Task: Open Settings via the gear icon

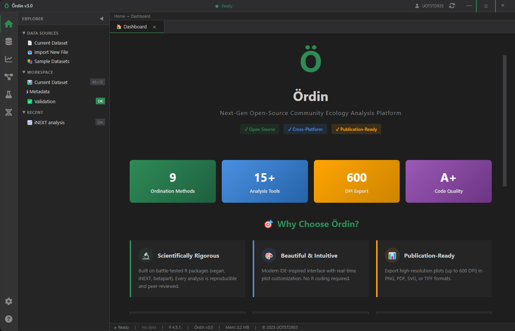Action: coord(8,301)
